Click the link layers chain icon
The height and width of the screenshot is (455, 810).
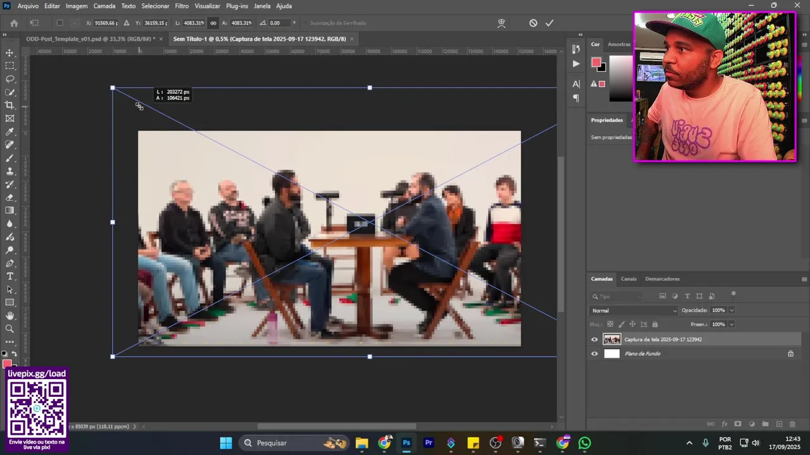point(711,424)
